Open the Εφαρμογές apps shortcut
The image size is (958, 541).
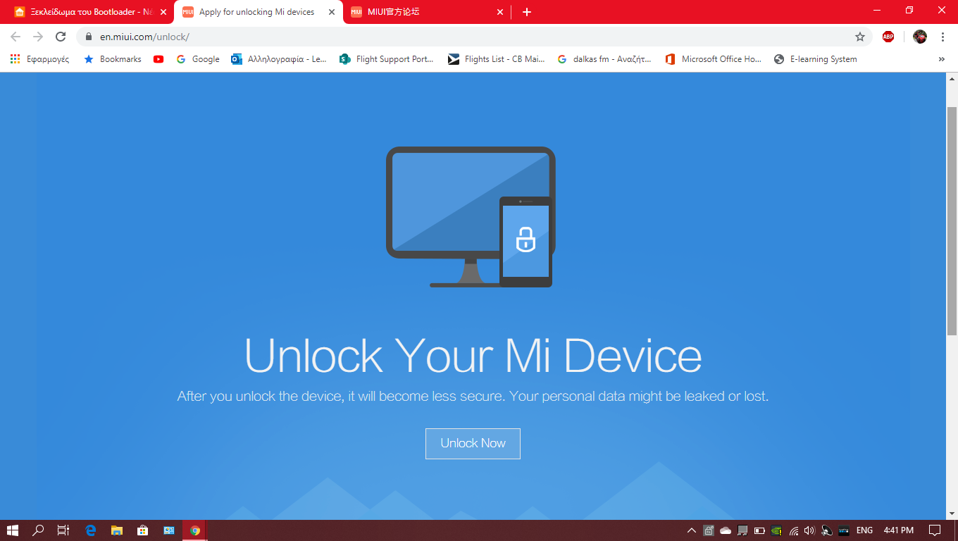point(39,59)
